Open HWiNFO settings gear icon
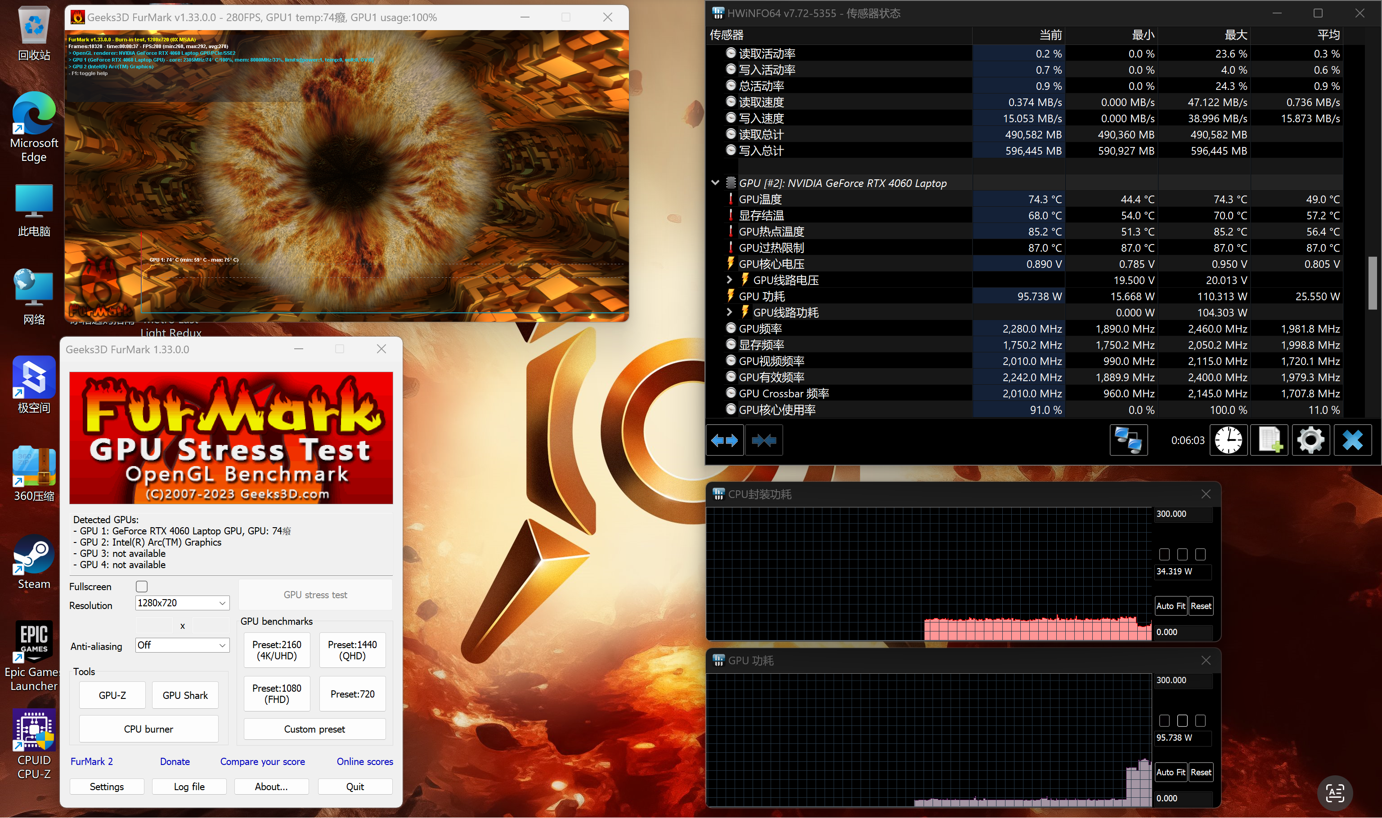Viewport: 1382px width, 818px height. 1310,440
